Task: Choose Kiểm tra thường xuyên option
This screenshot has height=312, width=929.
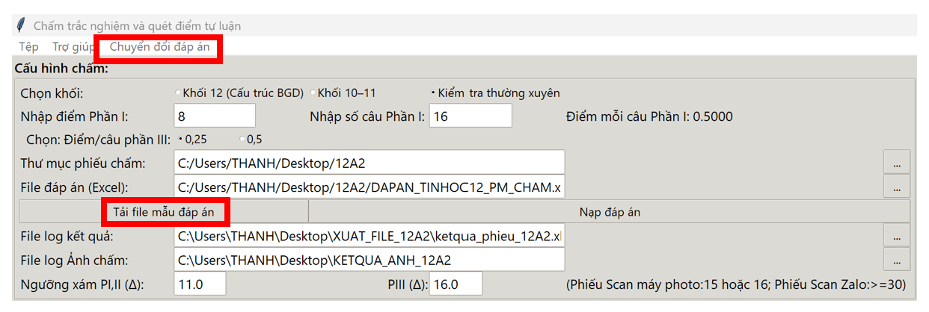Action: point(434,93)
